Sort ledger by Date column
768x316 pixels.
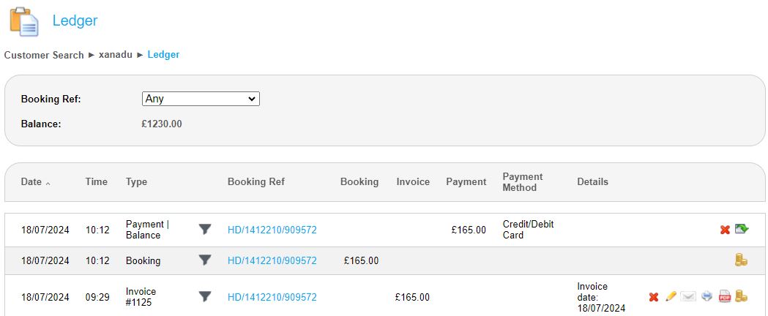[x=31, y=182]
